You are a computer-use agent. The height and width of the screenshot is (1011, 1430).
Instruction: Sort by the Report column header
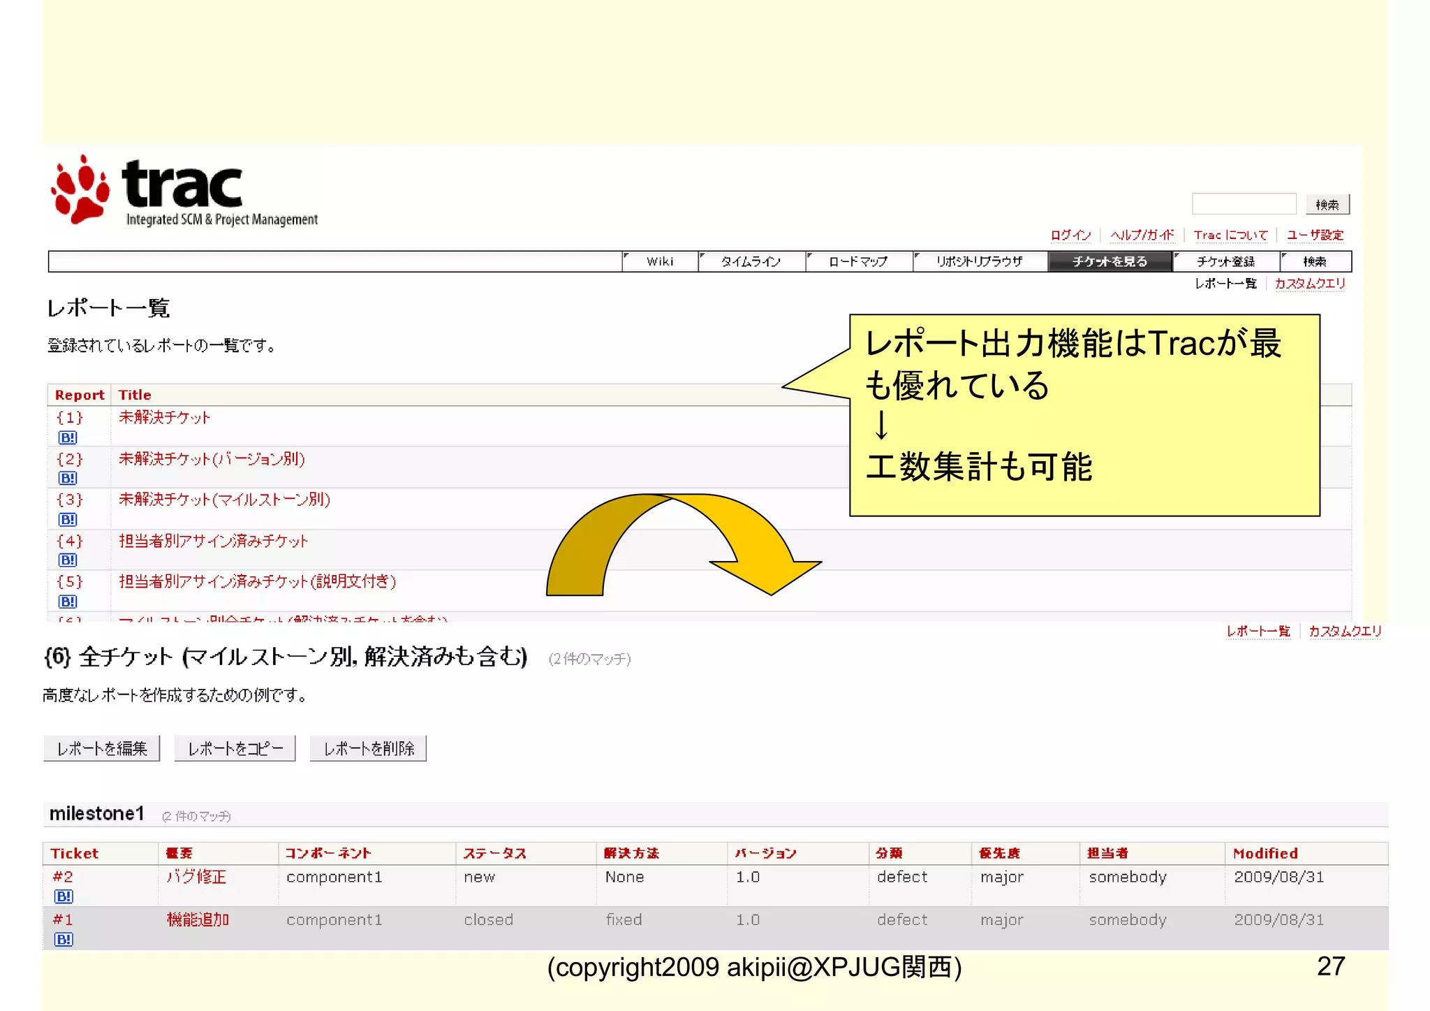80,395
